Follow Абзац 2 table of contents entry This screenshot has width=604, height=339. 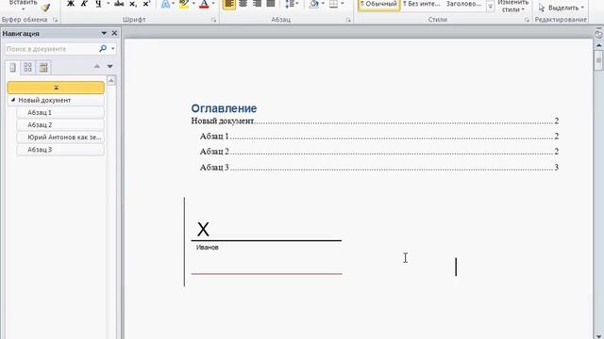click(x=379, y=152)
